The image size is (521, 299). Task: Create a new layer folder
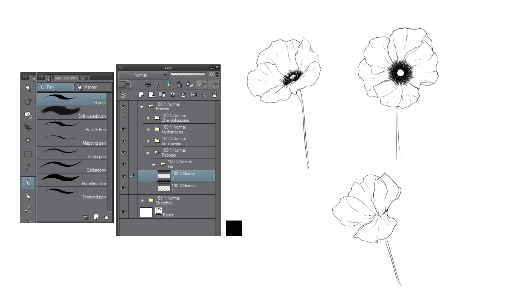coord(162,95)
